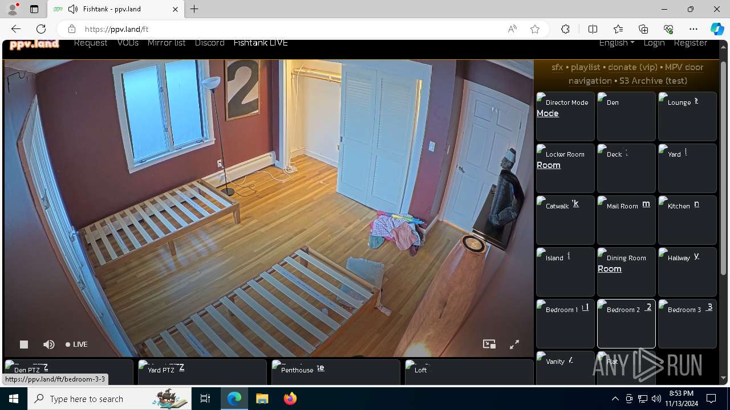Close the Fishtank tab
730x410 pixels.
[176, 9]
